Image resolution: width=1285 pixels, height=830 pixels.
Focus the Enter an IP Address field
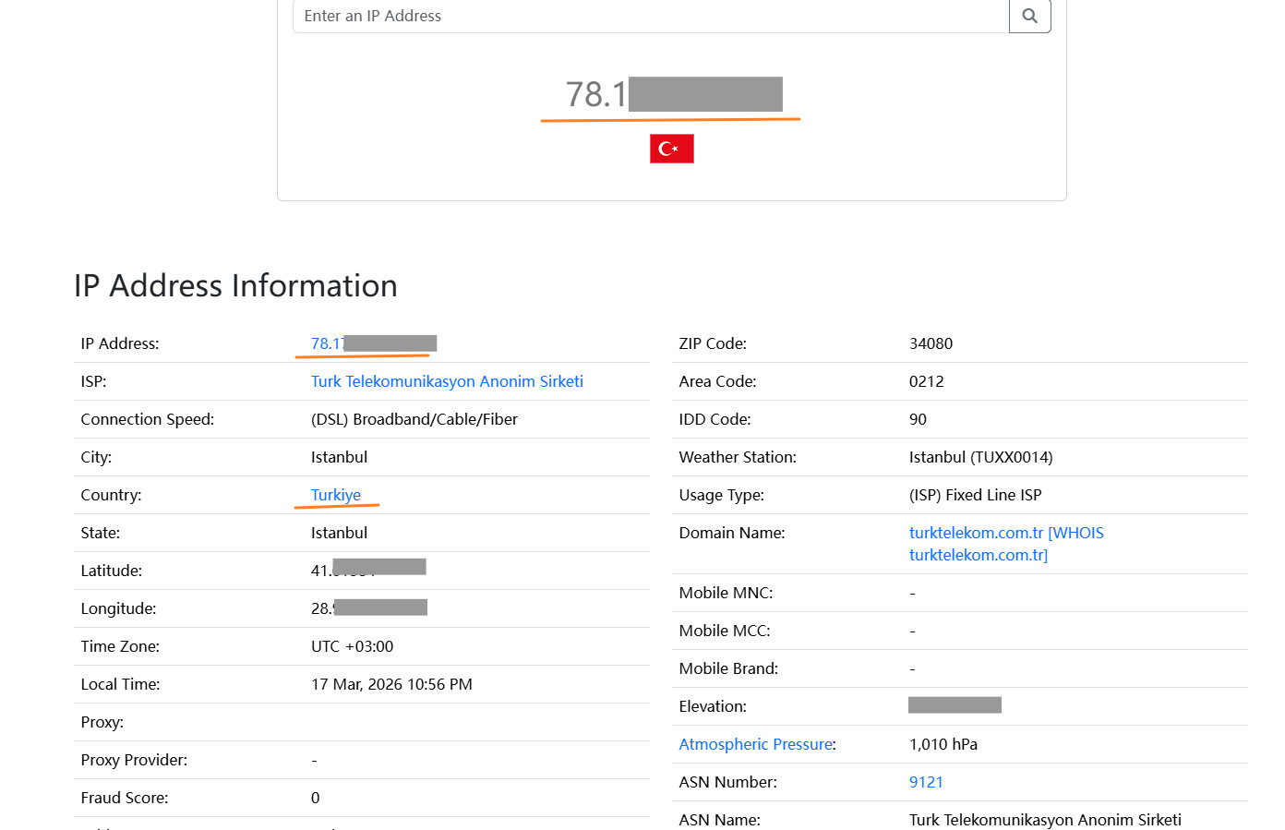tap(651, 16)
